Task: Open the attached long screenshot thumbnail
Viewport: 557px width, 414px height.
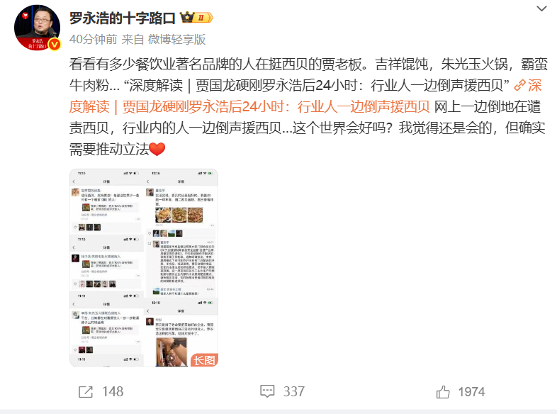Action: coord(144,267)
